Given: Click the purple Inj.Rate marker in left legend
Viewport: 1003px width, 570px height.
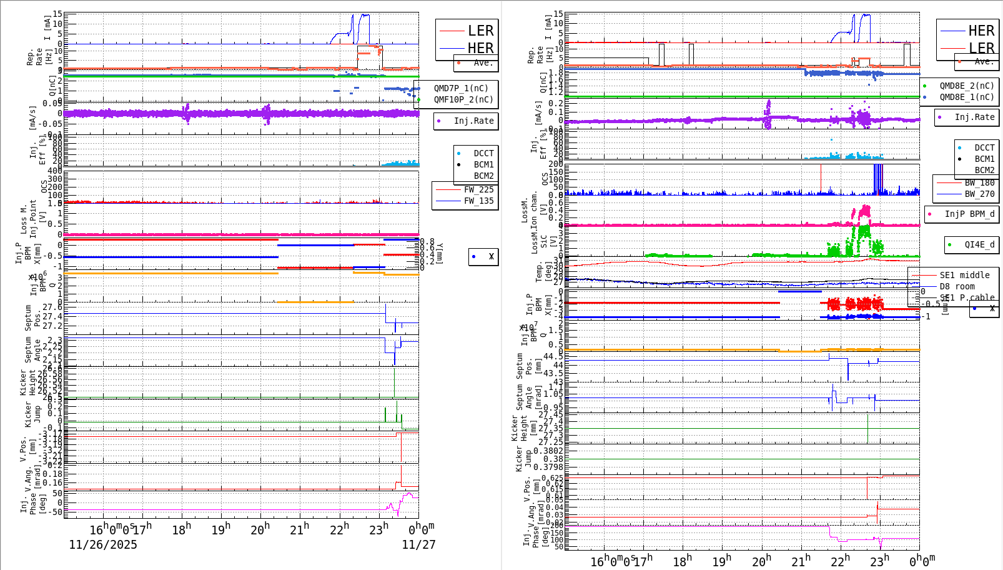Looking at the screenshot, I should (x=440, y=121).
